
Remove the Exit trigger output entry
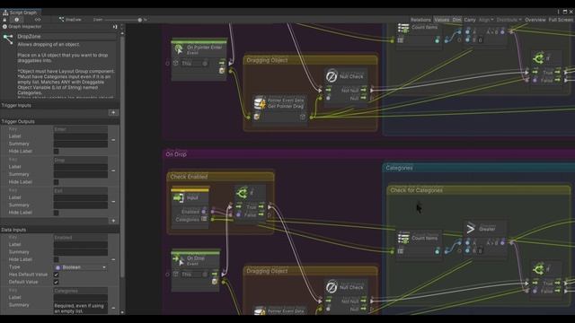pyautogui.click(x=113, y=201)
